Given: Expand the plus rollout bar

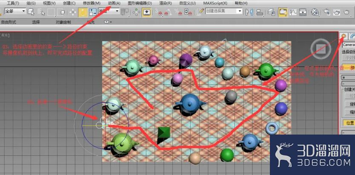Looking at the screenshot, I should click(x=348, y=77).
